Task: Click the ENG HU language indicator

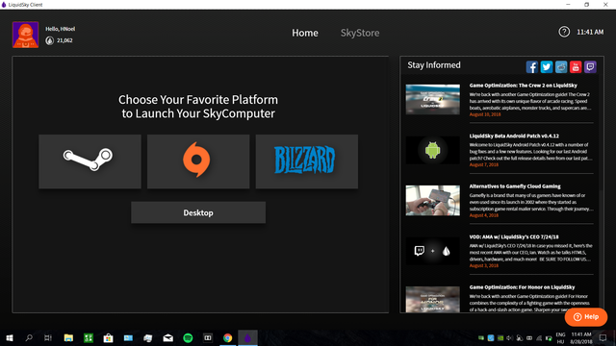Action: tap(560, 337)
